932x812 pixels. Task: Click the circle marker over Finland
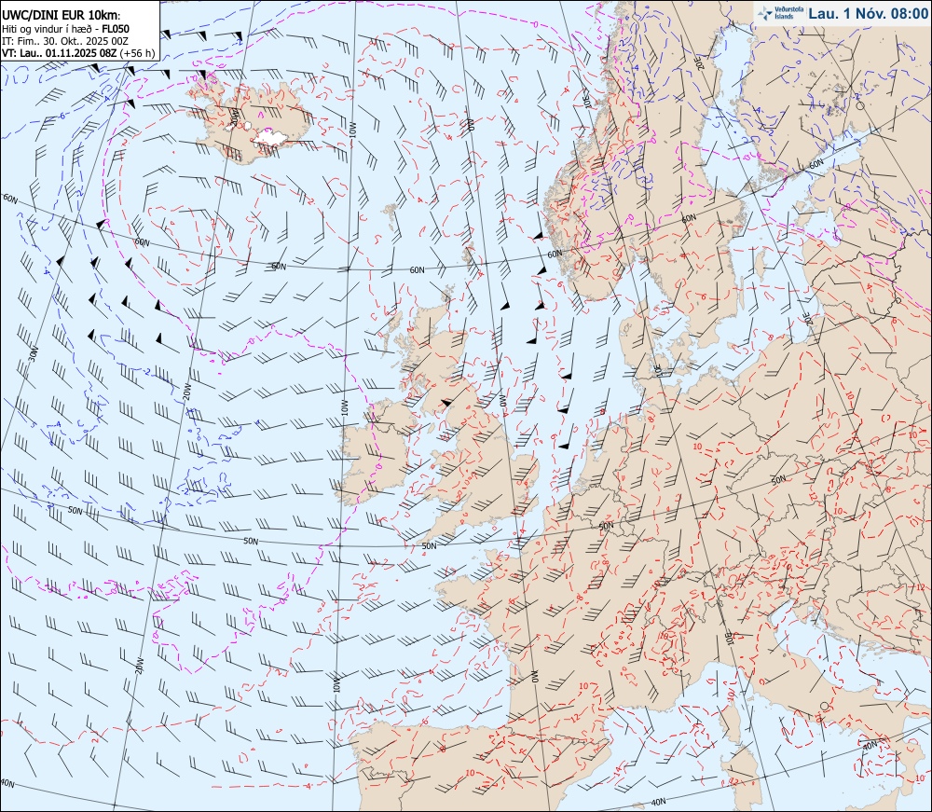[x=860, y=105]
